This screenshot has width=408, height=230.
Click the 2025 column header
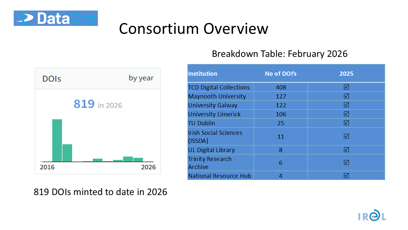[x=346, y=73]
